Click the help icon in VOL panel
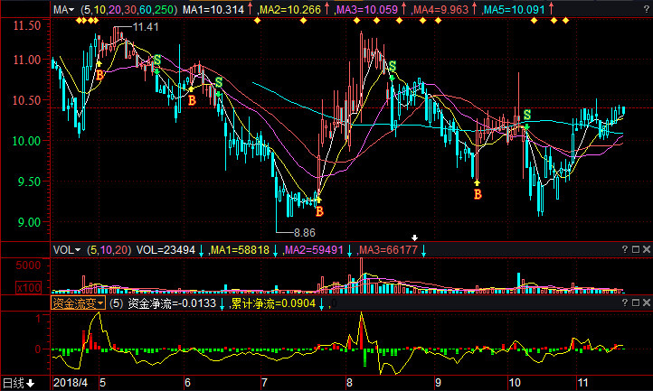Screen dimensions: 653x391 [x=623, y=249]
